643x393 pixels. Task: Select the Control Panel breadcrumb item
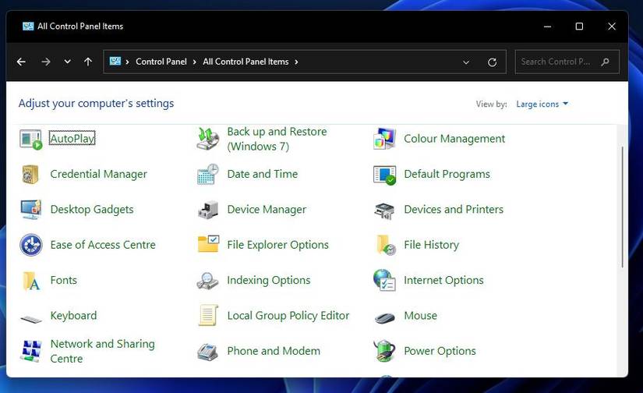[x=161, y=62]
